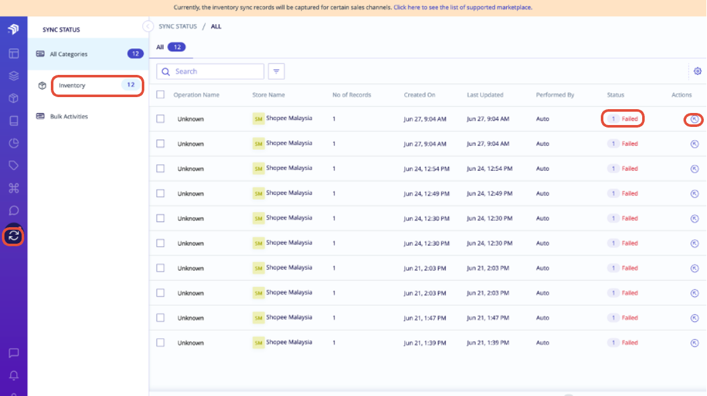Open the layers icon in the sidebar
The height and width of the screenshot is (396, 707).
(x=13, y=76)
